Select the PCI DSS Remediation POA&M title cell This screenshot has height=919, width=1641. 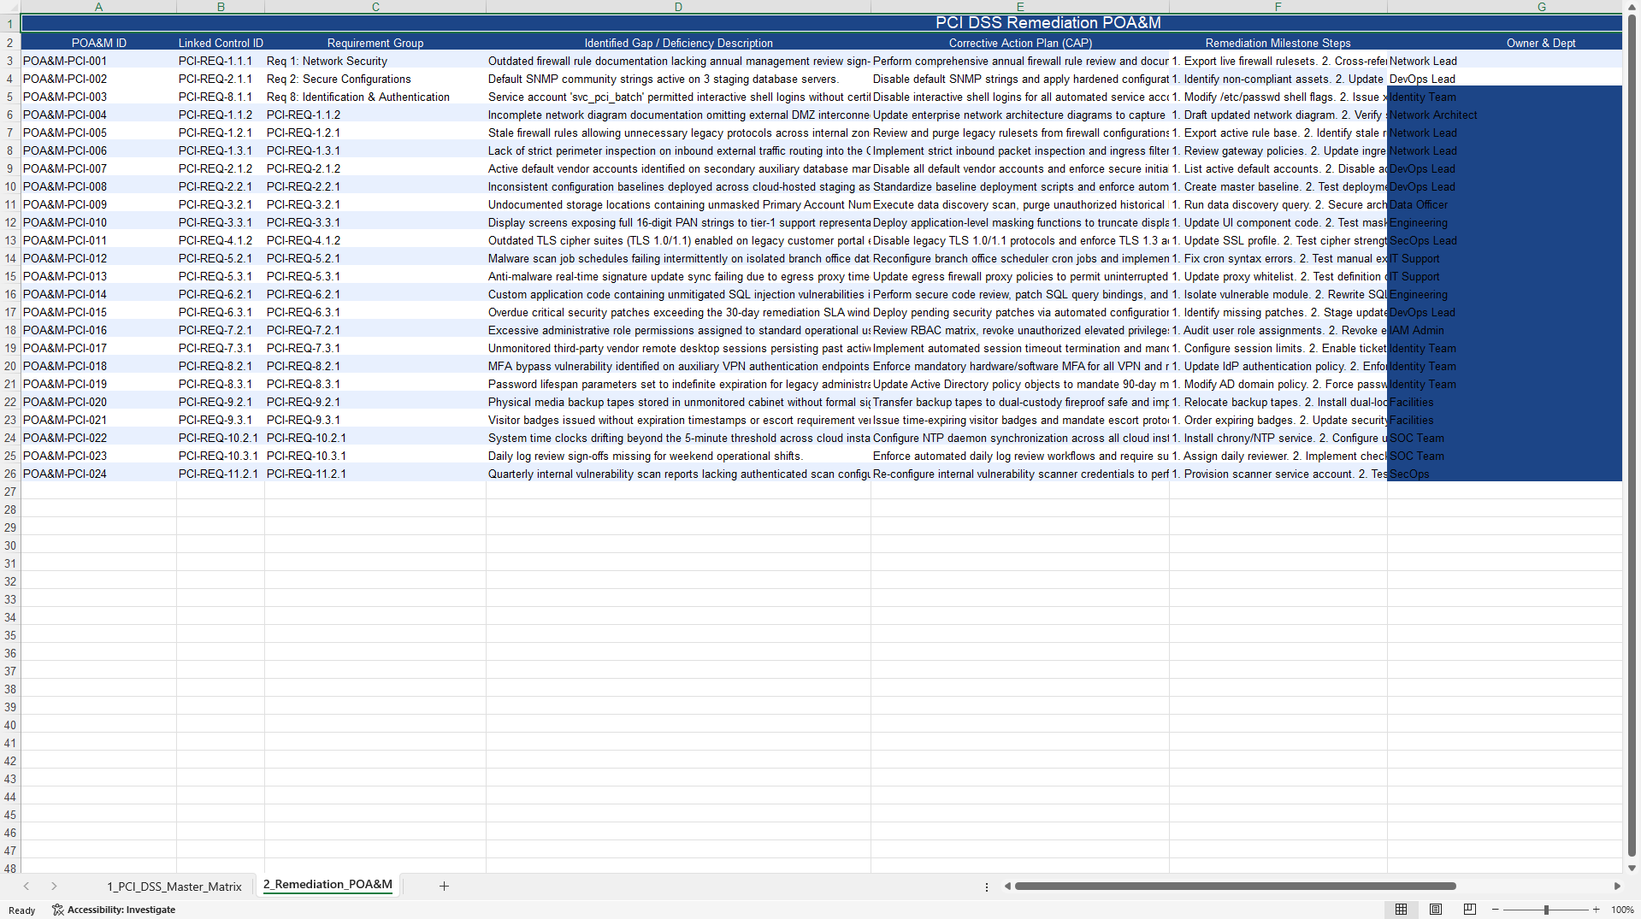(821, 23)
